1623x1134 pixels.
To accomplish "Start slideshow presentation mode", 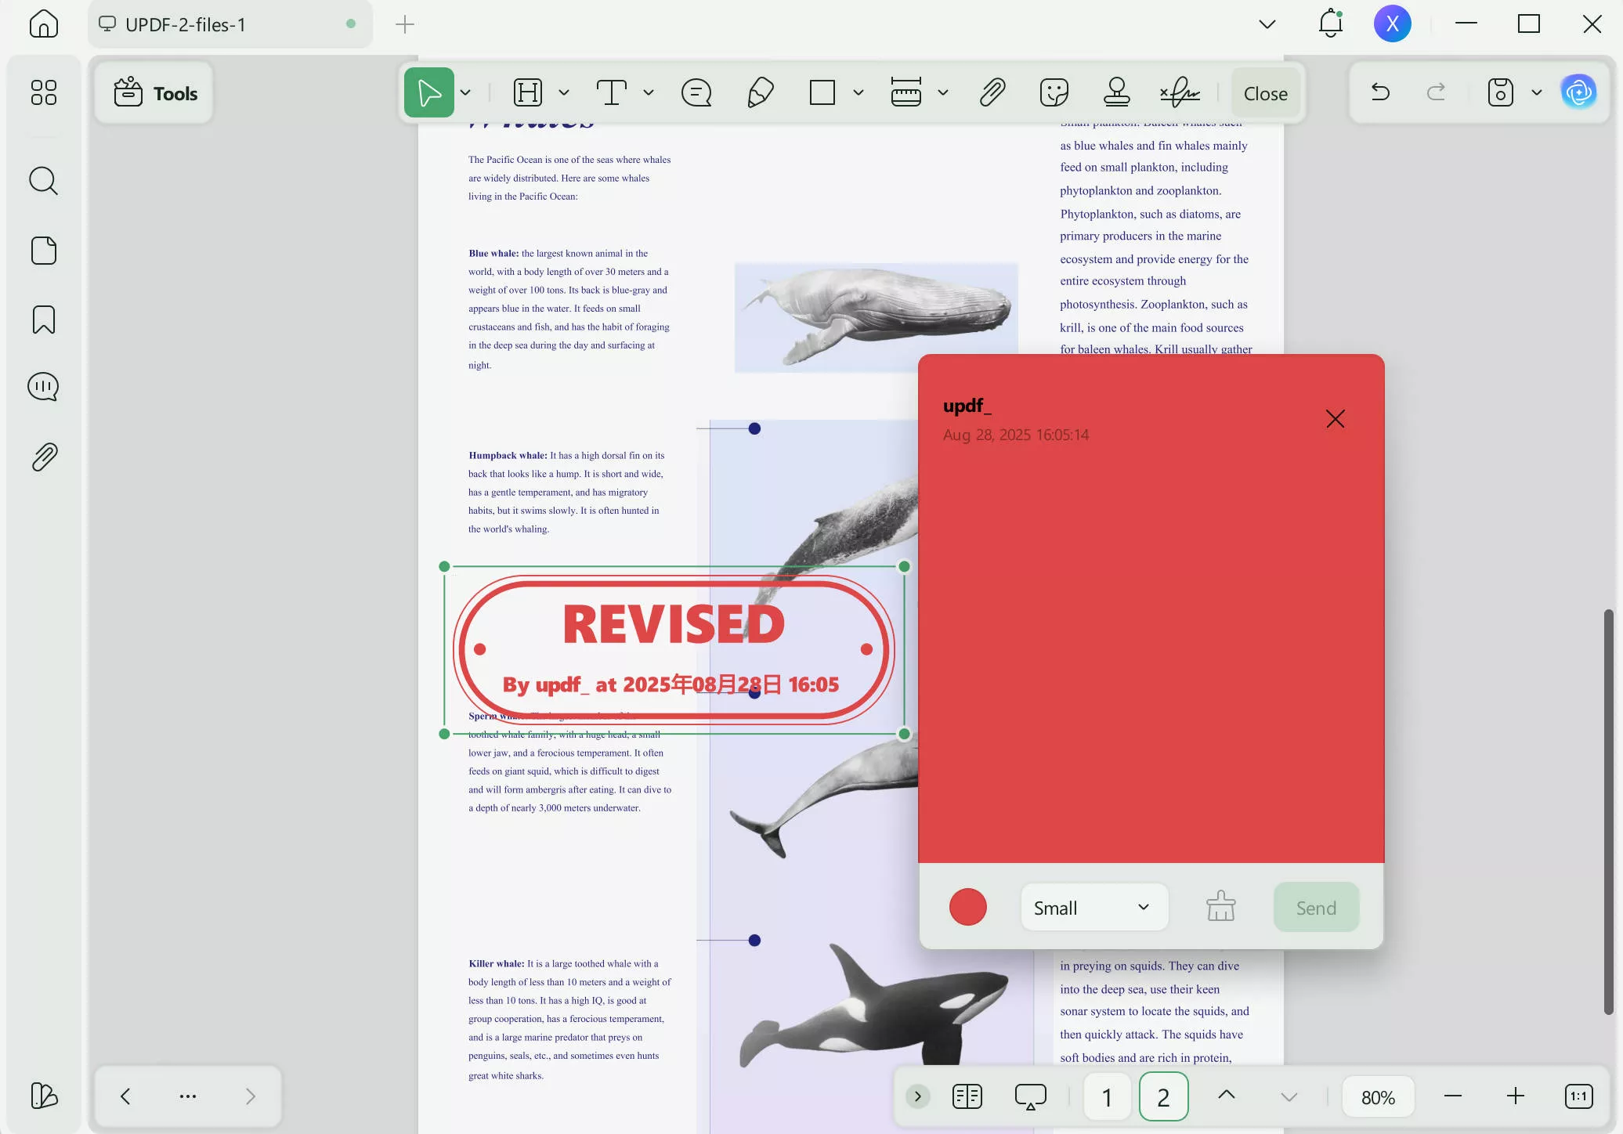I will pyautogui.click(x=1030, y=1096).
